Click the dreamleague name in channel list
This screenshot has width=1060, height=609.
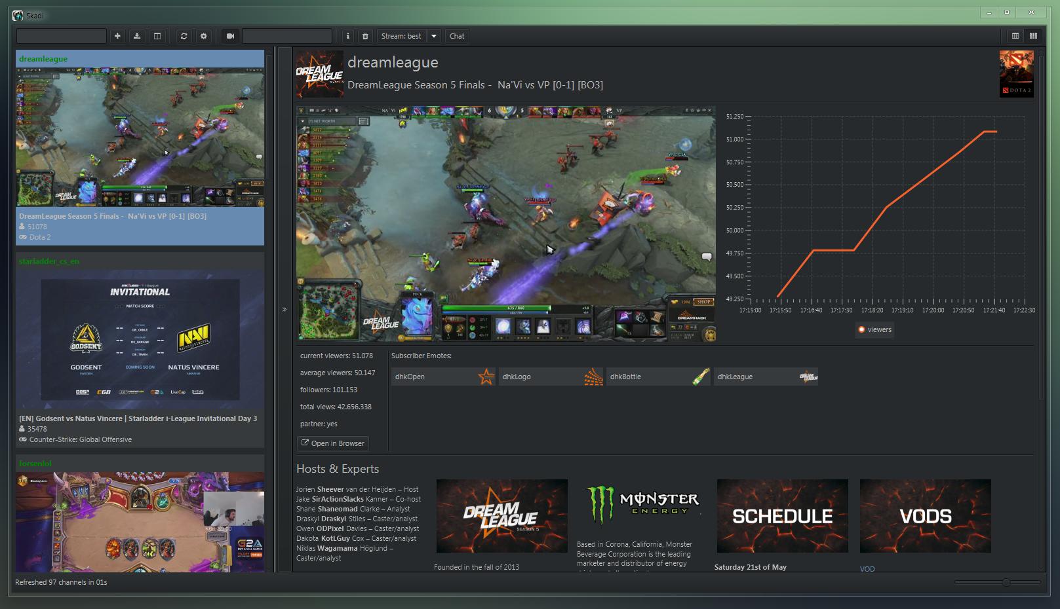pos(43,59)
